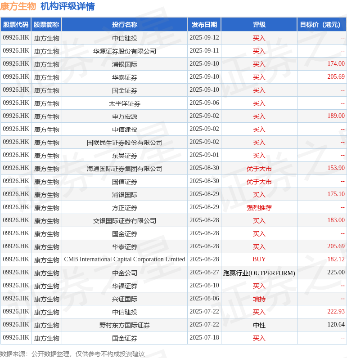The image size is (347, 358).
Task: Click 国金证券 in the 2025-09-10 row
Action: pyautogui.click(x=125, y=90)
